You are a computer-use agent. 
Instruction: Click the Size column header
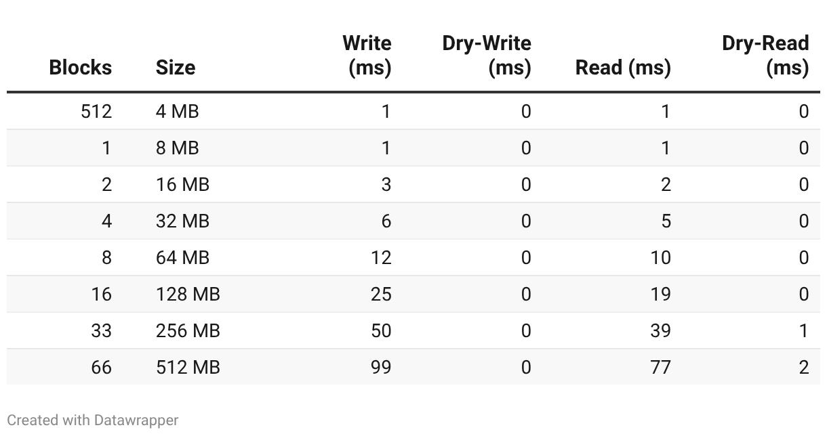pos(176,67)
